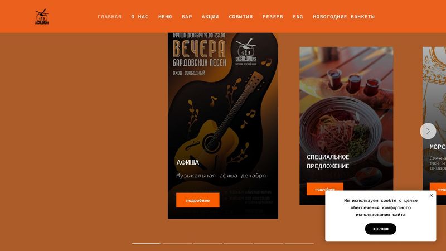Open the Бар page

click(187, 17)
